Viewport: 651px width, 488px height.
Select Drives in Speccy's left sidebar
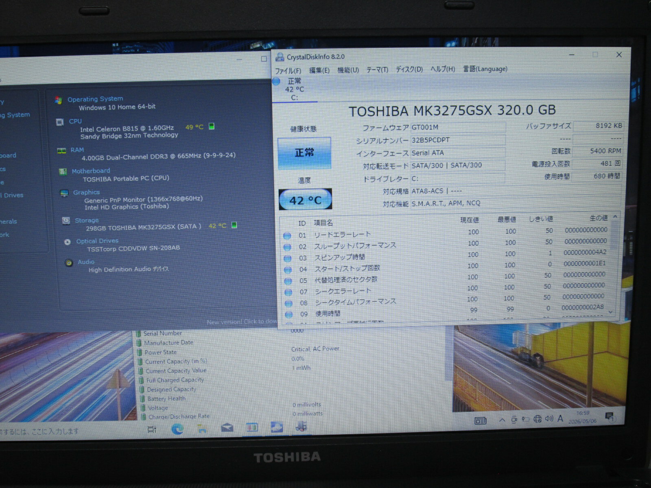(12, 195)
